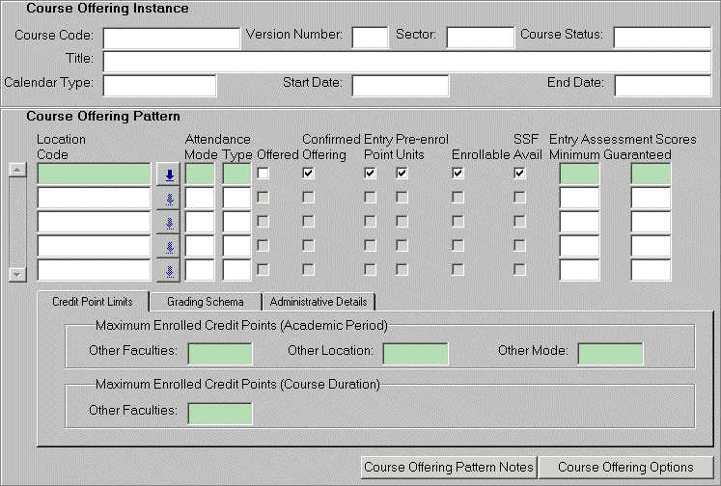Focus the Other Location credit points field
Image resolution: width=721 pixels, height=486 pixels.
coord(416,353)
